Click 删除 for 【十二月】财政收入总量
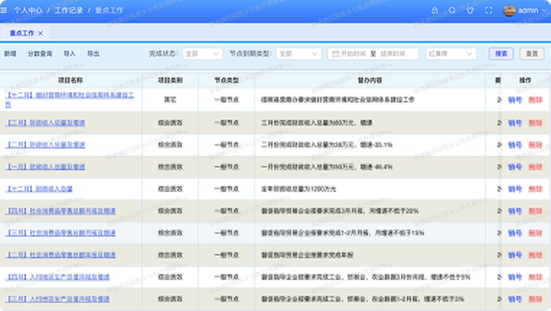551x311 pixels. point(536,189)
